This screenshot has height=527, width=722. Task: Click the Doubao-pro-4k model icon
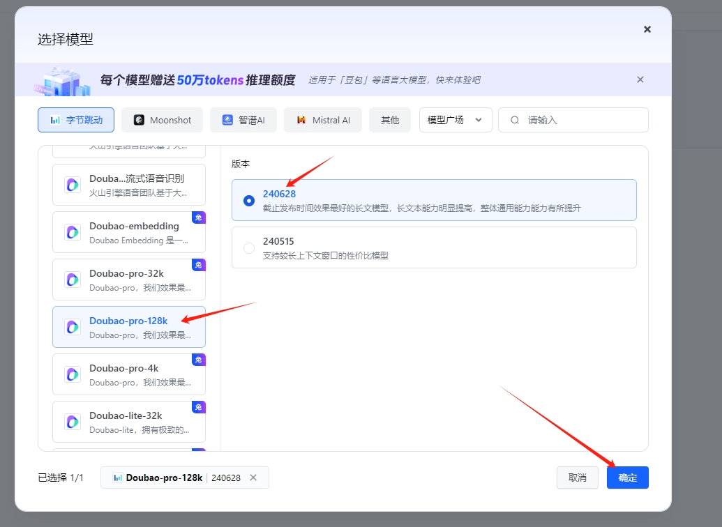point(73,374)
